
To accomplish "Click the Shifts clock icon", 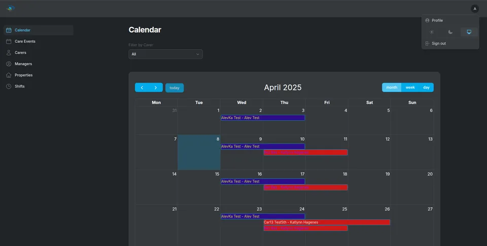I will click(x=9, y=86).
